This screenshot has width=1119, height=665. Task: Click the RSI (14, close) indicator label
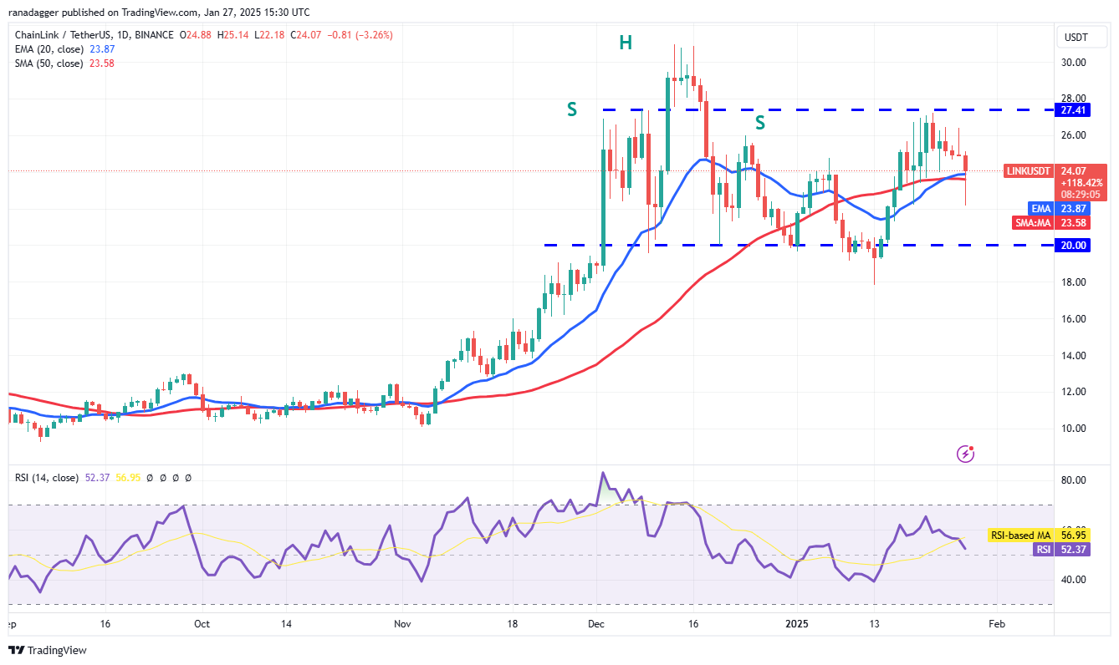(47, 478)
